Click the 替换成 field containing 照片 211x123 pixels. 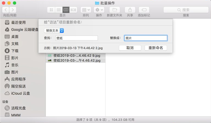pyautogui.click(x=146, y=38)
